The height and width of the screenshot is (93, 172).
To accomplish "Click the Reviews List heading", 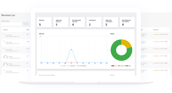I will pyautogui.click(x=8, y=15).
